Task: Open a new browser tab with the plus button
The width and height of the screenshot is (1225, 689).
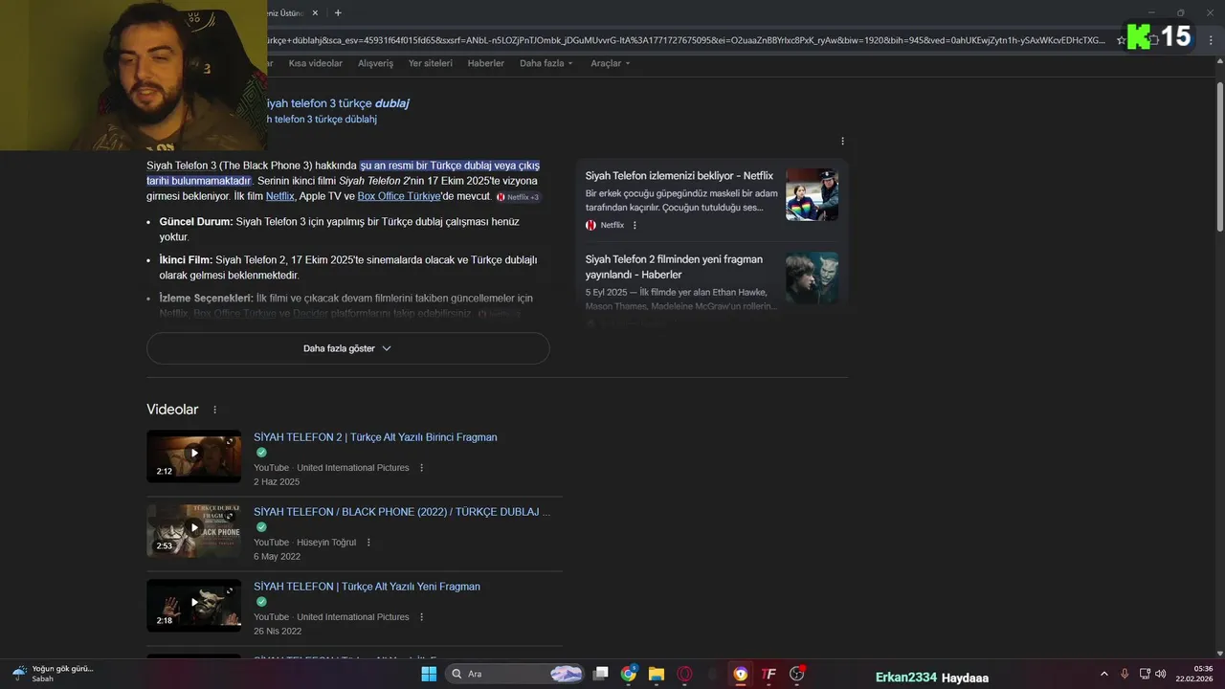Action: (338, 12)
